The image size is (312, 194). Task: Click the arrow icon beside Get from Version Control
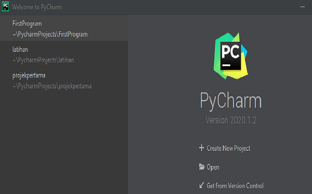tap(201, 185)
